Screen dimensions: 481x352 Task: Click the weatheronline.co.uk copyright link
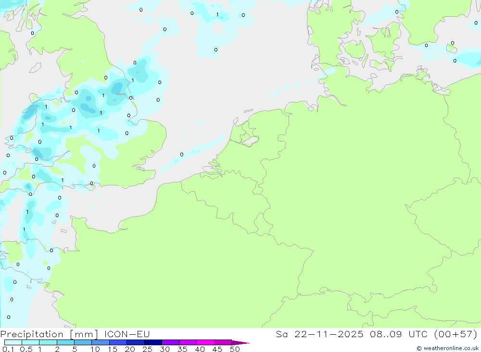tap(448, 348)
